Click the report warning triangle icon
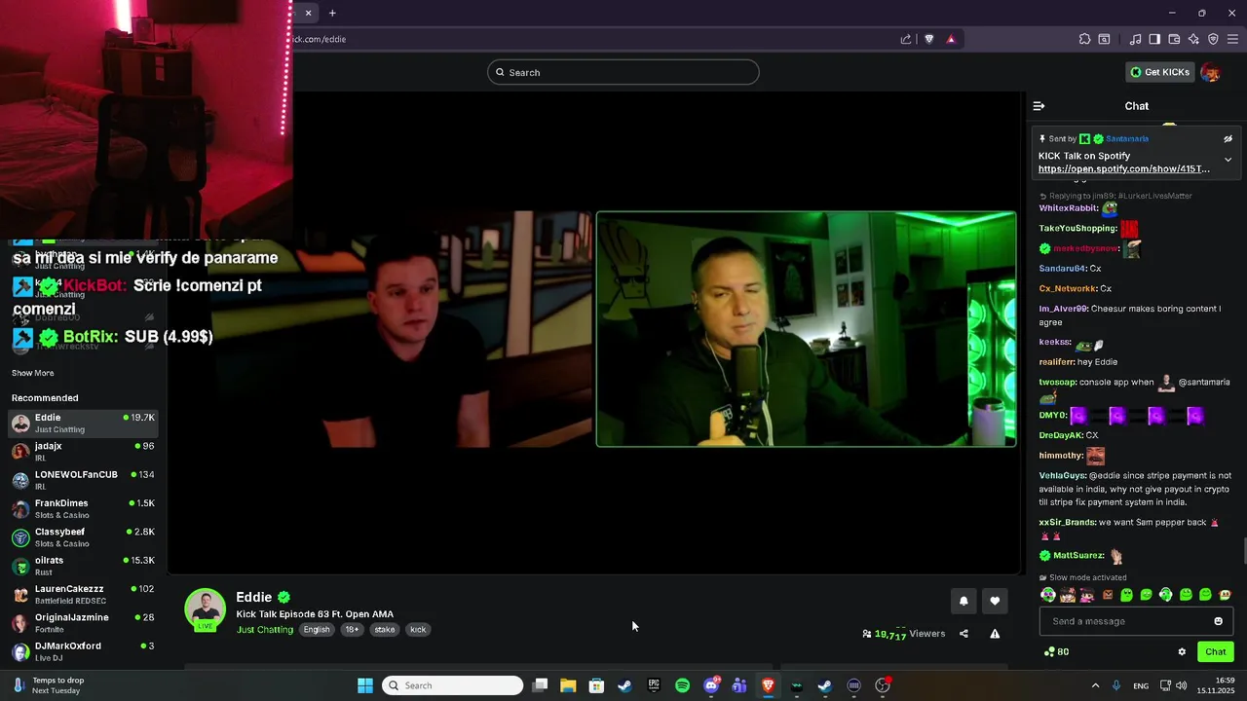1247x701 pixels. coord(995,634)
